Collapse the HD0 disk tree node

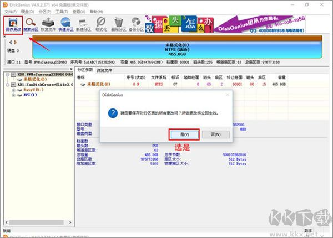[7, 75]
